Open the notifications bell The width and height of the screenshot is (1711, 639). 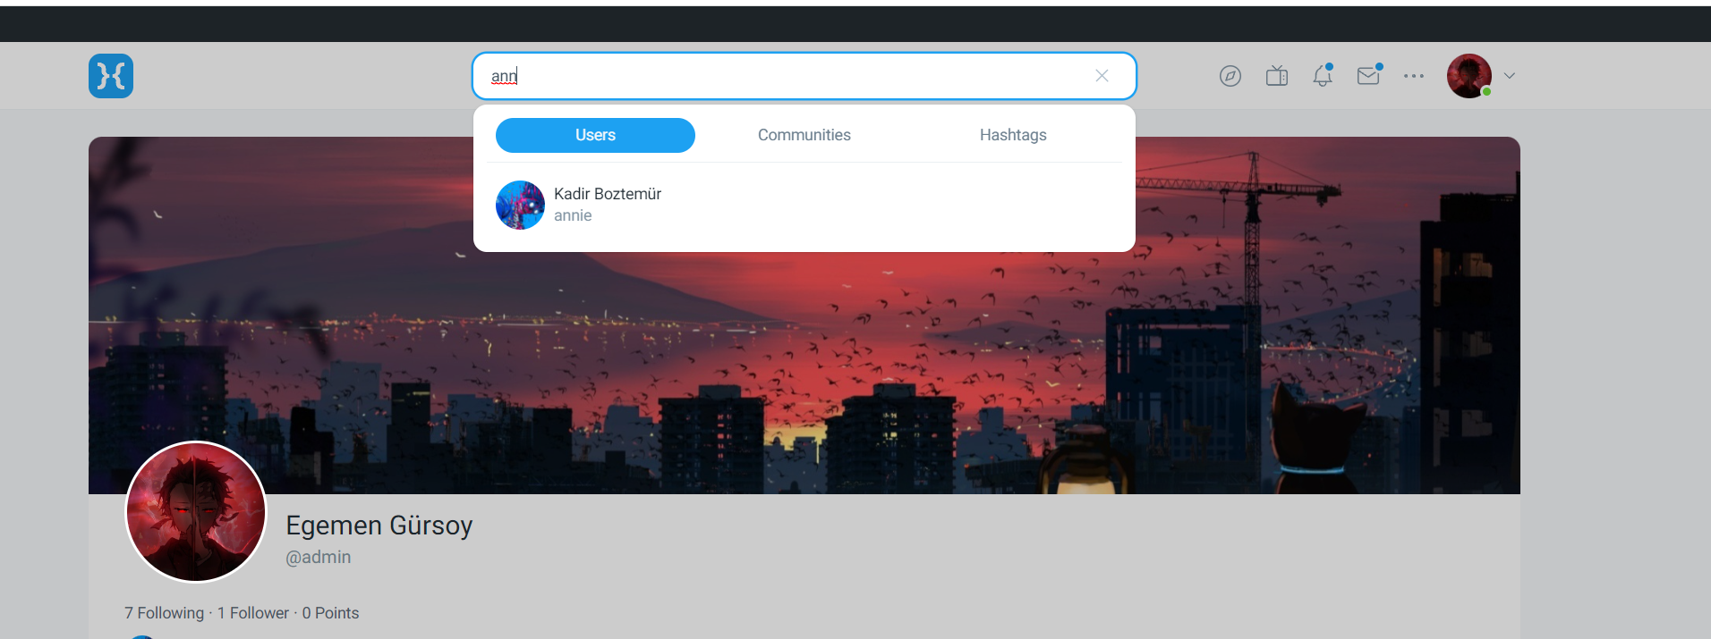(x=1323, y=76)
